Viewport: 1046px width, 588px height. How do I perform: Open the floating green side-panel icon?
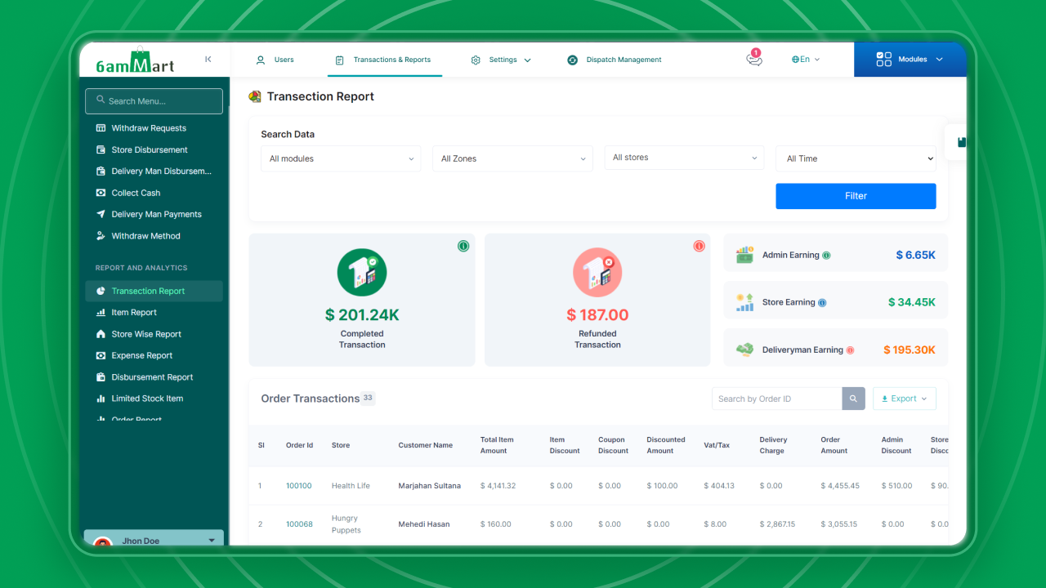(961, 142)
